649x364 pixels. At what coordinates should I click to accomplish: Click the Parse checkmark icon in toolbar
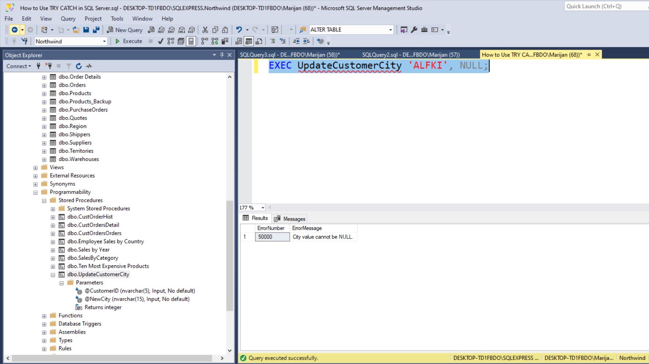pyautogui.click(x=161, y=41)
